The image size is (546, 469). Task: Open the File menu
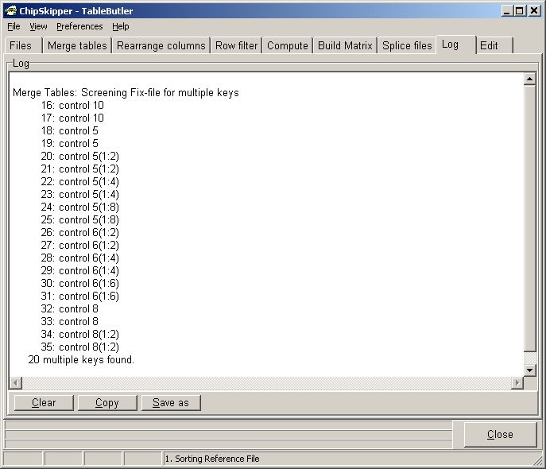(x=14, y=26)
